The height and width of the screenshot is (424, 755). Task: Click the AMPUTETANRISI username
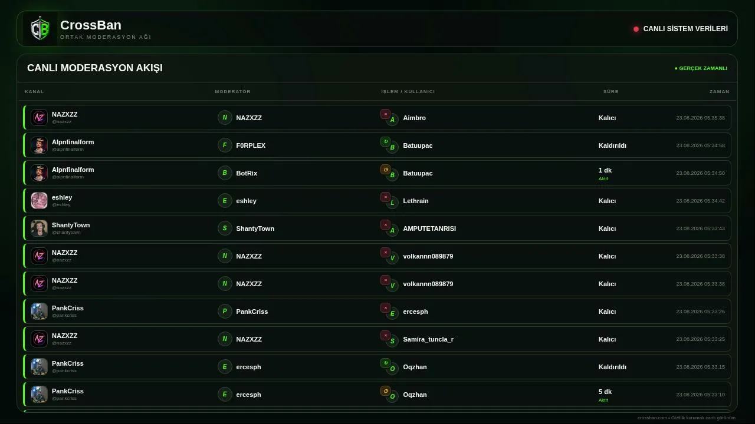(x=429, y=228)
